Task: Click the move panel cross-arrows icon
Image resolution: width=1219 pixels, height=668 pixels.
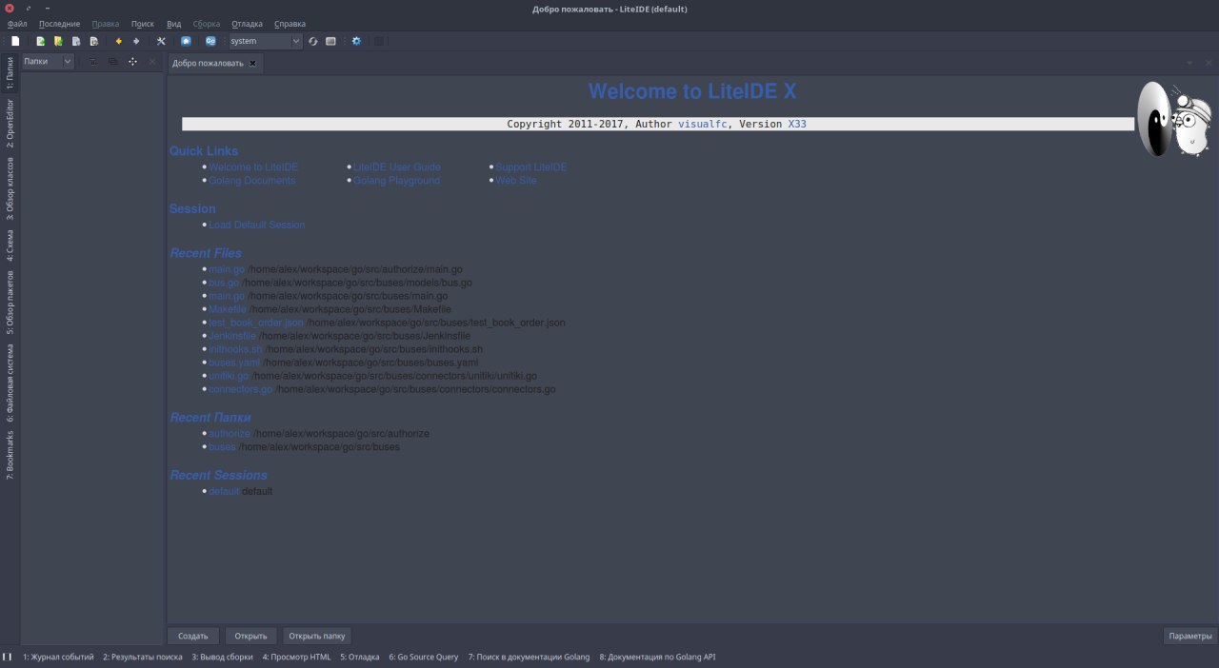Action: (x=132, y=62)
